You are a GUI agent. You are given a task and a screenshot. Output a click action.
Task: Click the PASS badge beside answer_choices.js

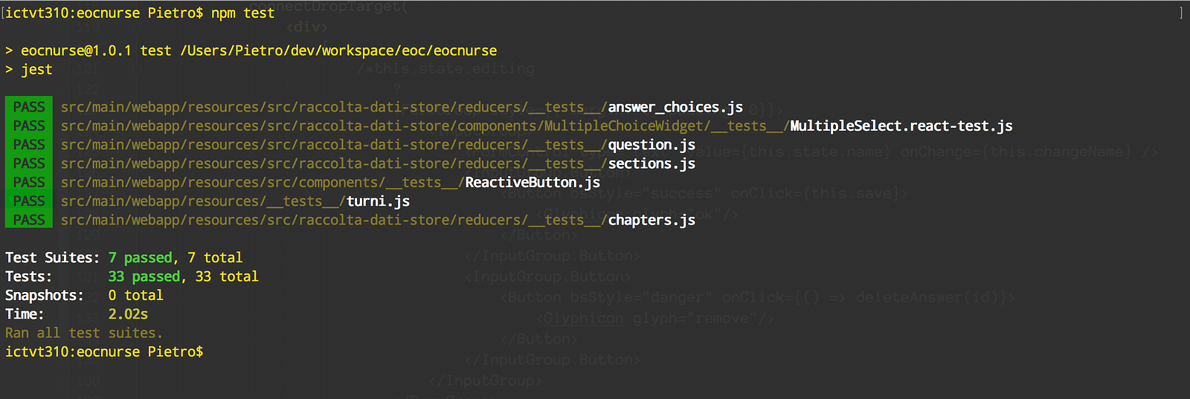pos(29,107)
